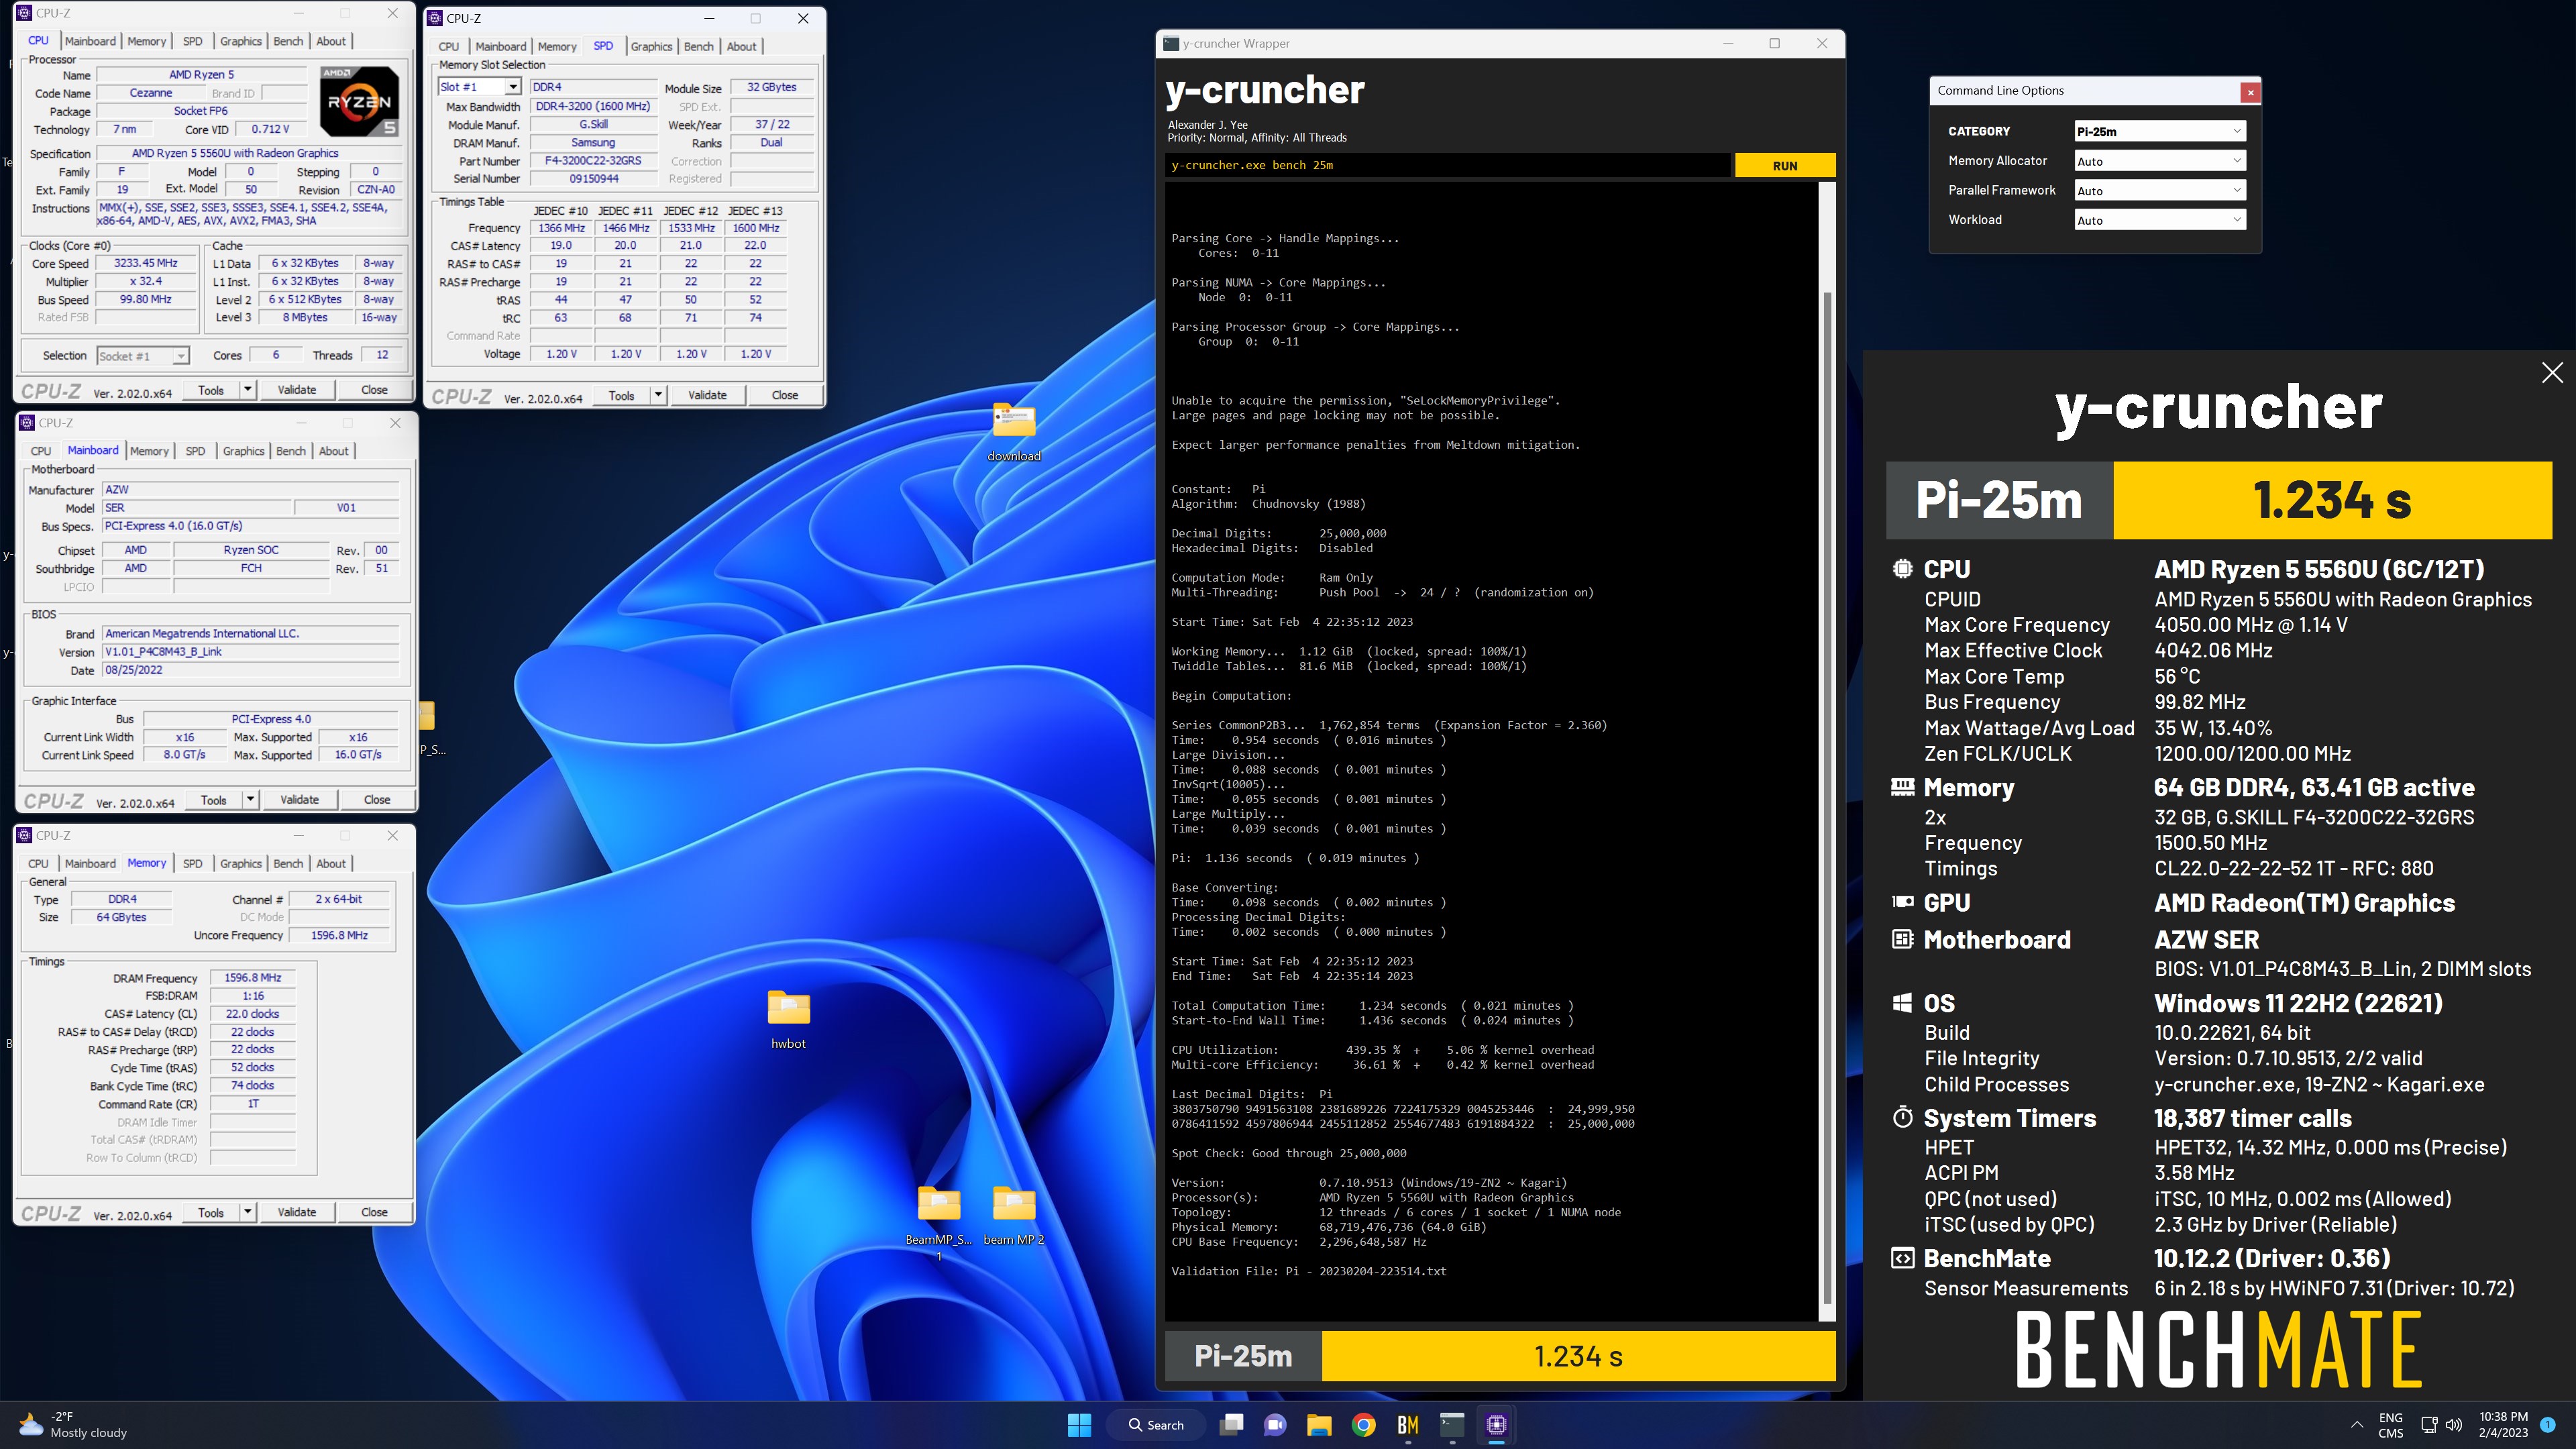Open the Windows Start menu
The image size is (2576, 1449).
click(x=1079, y=1424)
